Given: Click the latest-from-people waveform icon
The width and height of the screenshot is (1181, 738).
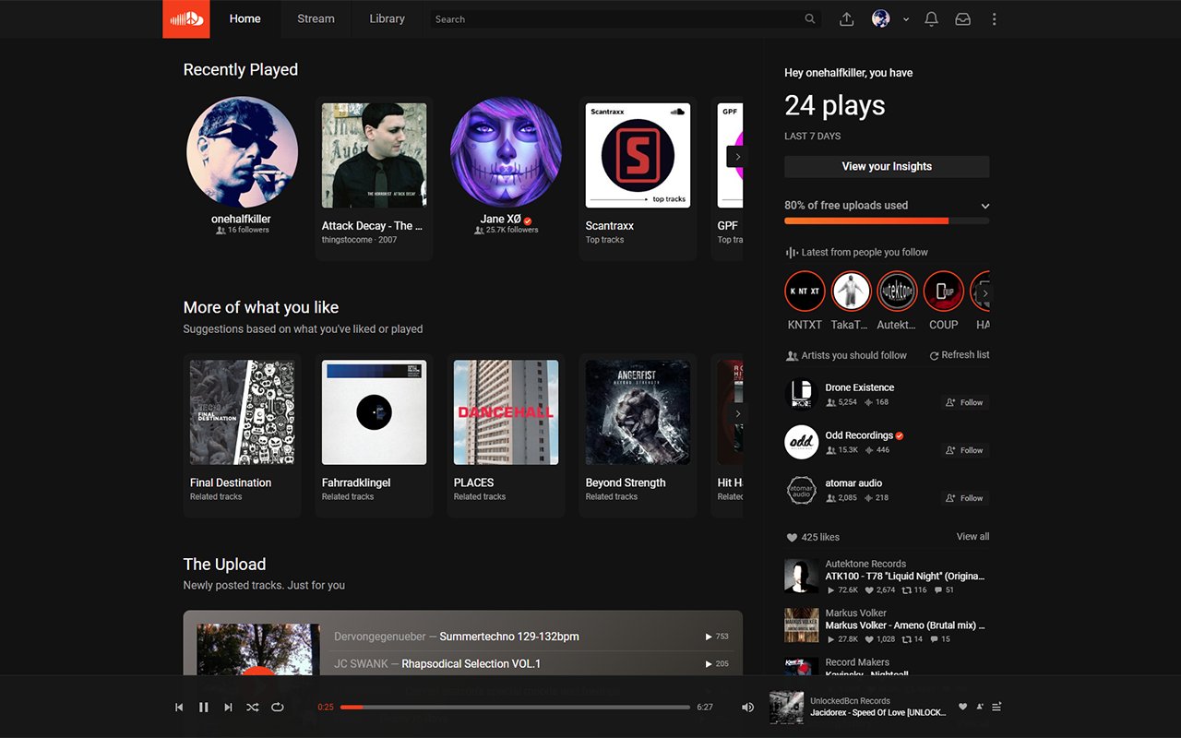Looking at the screenshot, I should [x=792, y=252].
